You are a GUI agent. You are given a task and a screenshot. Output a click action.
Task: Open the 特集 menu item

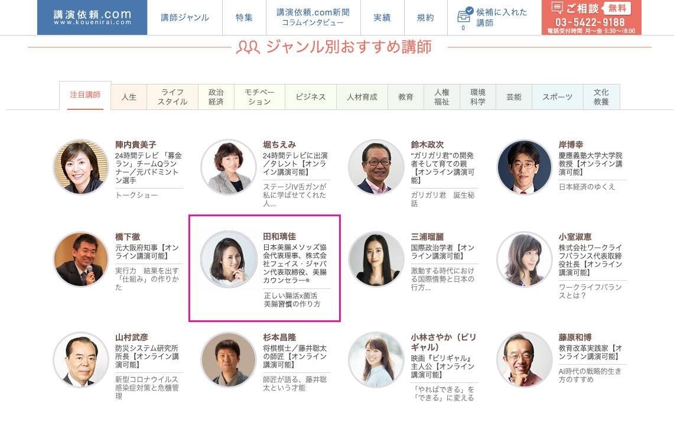pos(244,18)
